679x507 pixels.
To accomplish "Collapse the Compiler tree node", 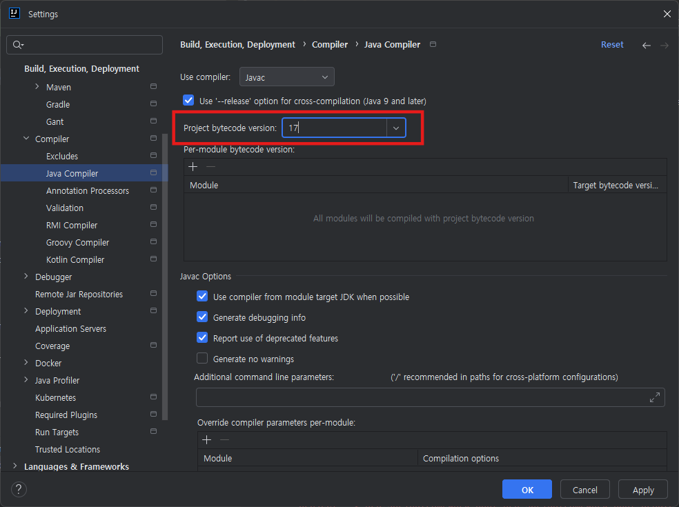I will tap(26, 139).
